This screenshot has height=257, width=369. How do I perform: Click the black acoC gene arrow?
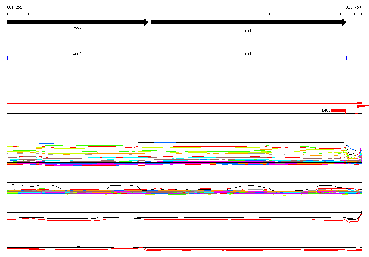pos(78,22)
